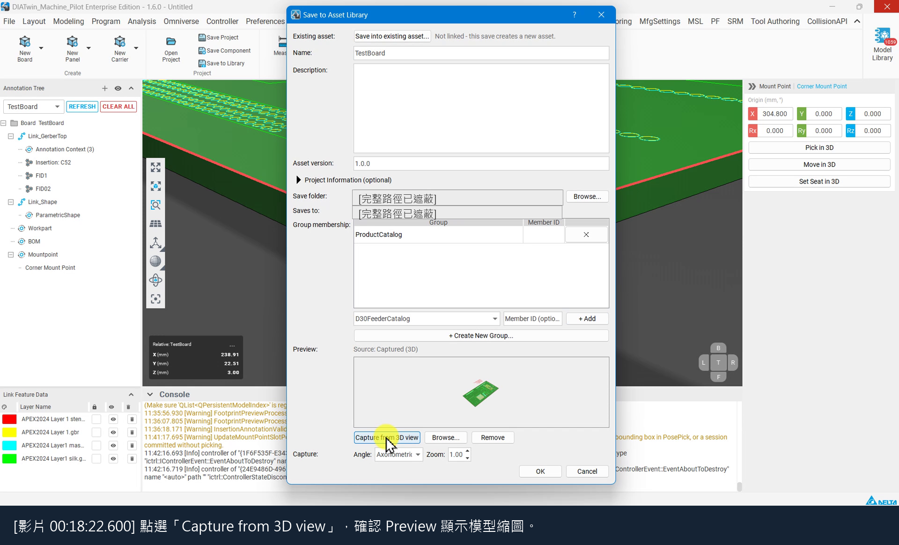Click the Open Project icon
899x545 pixels.
pos(171,42)
